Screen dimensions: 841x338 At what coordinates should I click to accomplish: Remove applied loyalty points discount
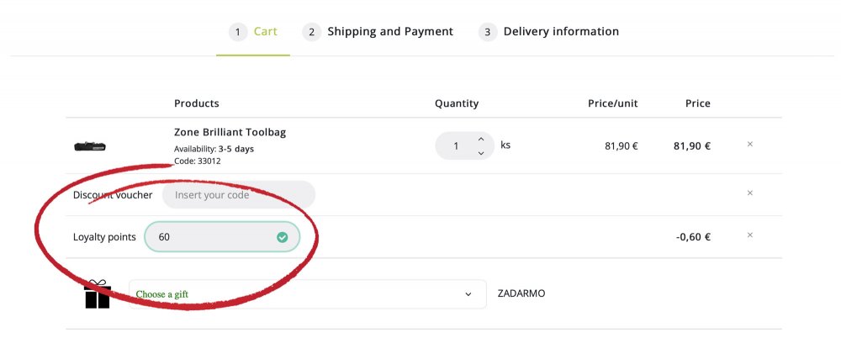coord(750,235)
